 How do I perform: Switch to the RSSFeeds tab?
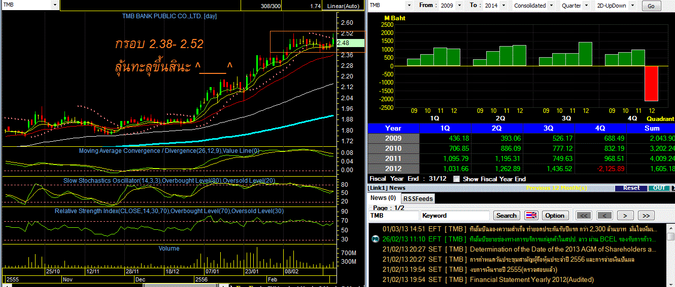[x=418, y=198]
